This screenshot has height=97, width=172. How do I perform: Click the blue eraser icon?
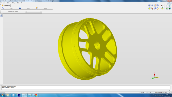[155, 9]
